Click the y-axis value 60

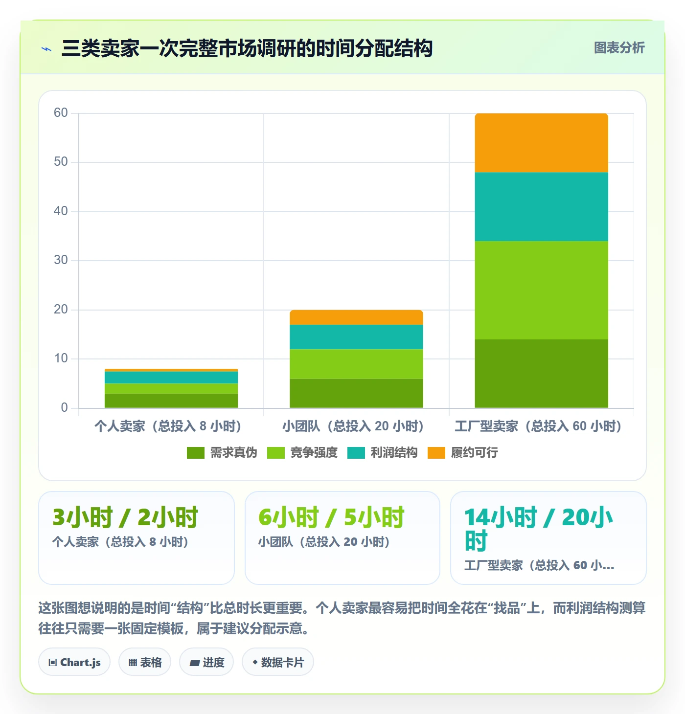click(x=61, y=113)
